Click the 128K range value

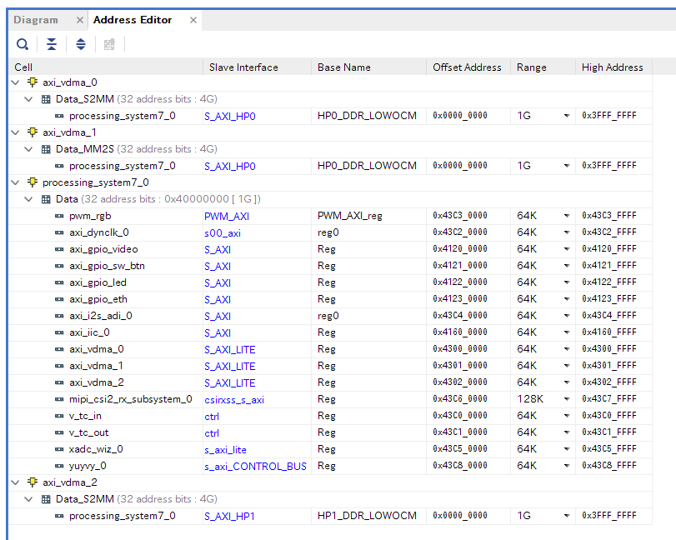530,399
